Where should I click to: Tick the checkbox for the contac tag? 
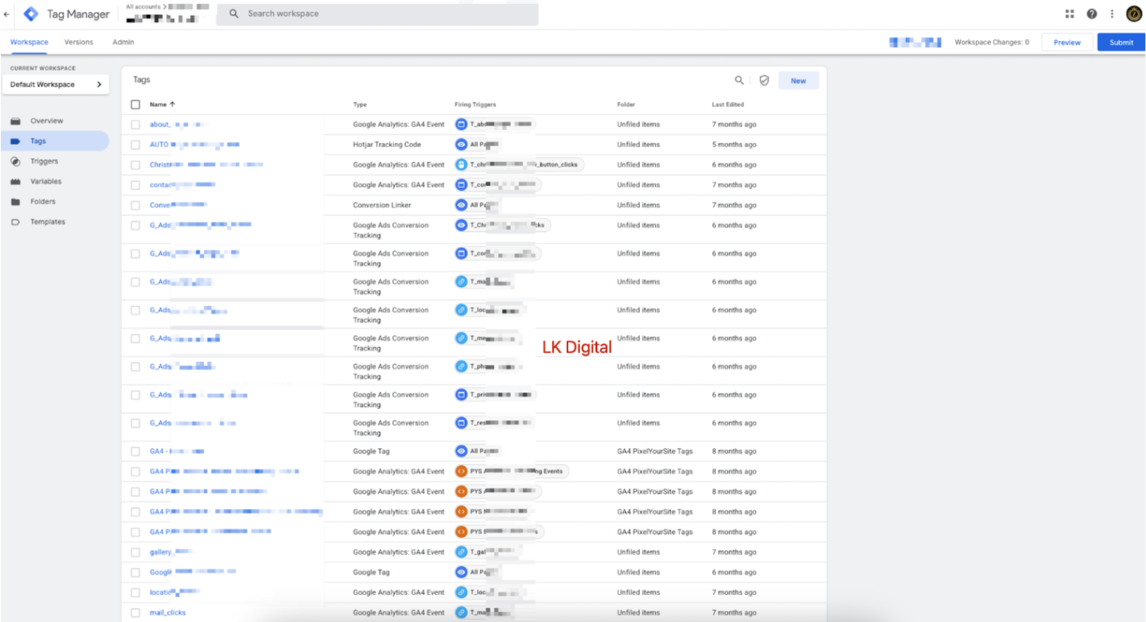click(x=136, y=185)
